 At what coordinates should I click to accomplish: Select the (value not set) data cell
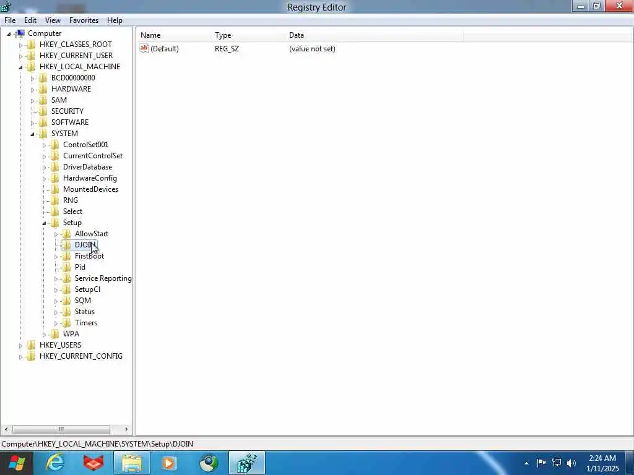tap(312, 49)
